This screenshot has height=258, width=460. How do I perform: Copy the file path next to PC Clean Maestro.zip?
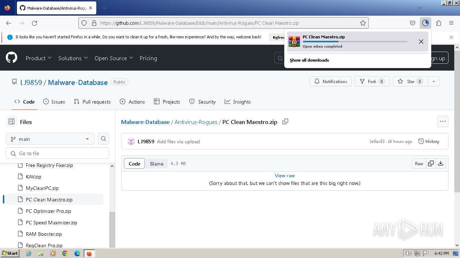coord(285,122)
